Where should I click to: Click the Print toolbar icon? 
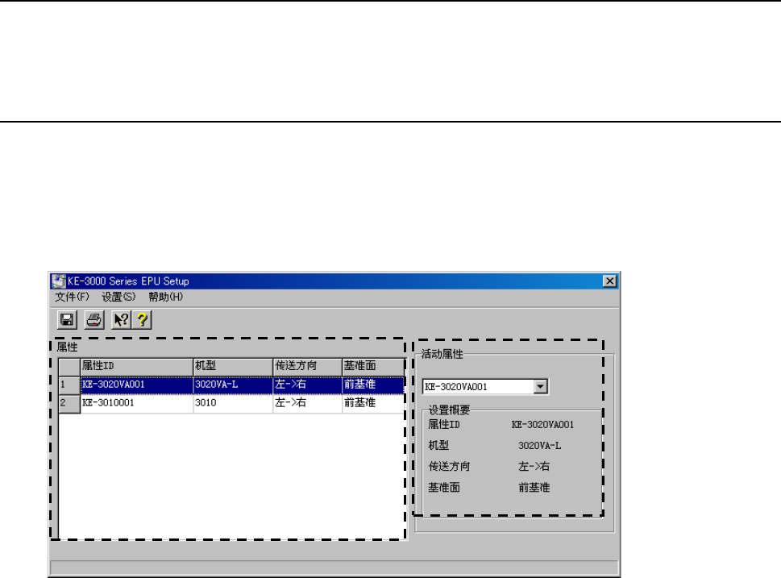coord(94,320)
